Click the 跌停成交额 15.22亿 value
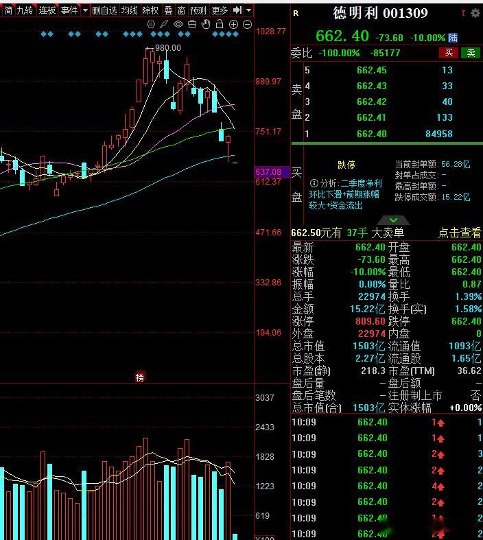Screen dimensions: 483x540 [456, 198]
